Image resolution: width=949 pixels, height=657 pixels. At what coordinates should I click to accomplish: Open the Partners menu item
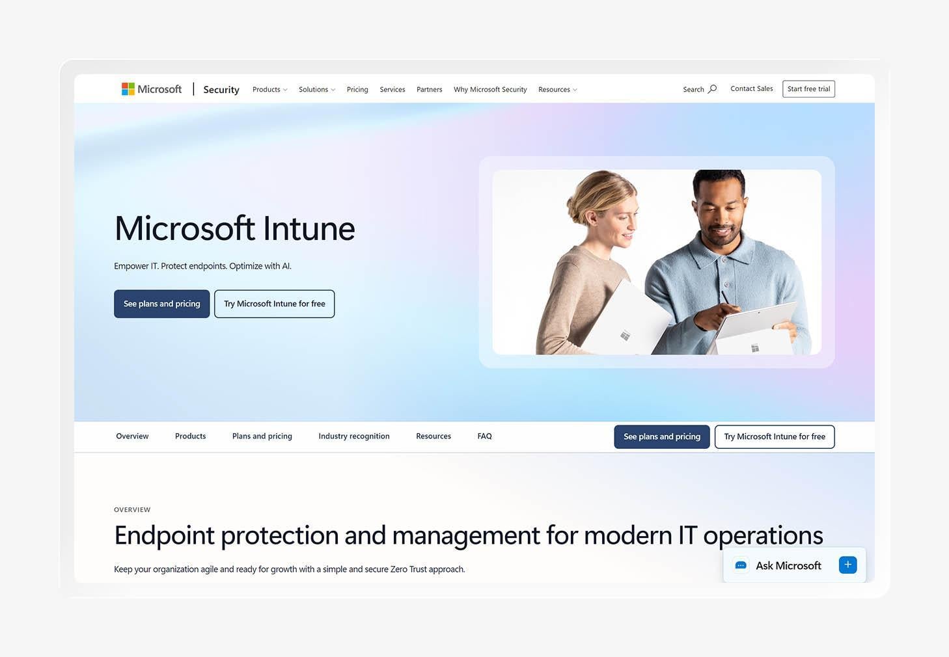coord(430,90)
